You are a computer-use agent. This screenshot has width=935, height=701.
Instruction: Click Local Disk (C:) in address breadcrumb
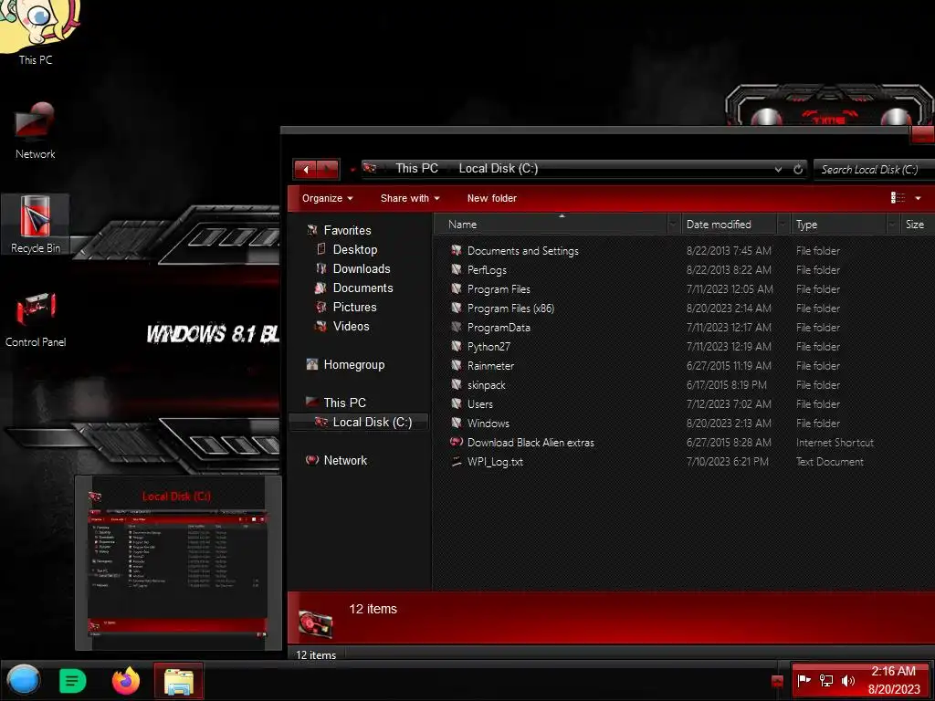[x=498, y=169]
